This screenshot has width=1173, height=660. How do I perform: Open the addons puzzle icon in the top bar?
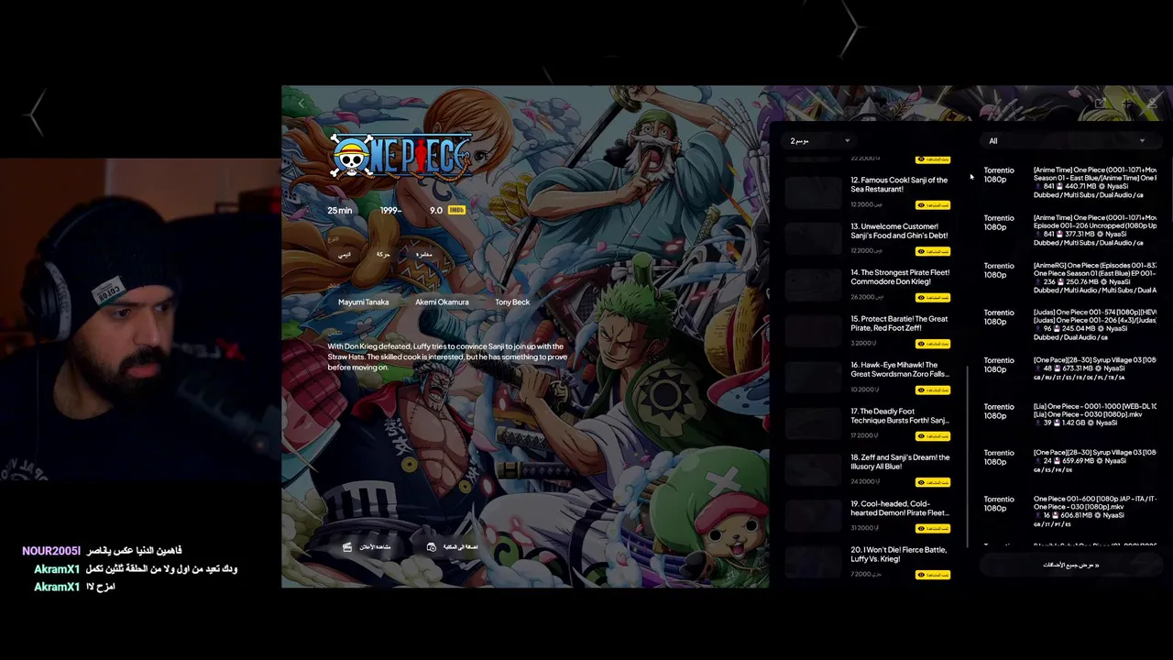[1126, 104]
